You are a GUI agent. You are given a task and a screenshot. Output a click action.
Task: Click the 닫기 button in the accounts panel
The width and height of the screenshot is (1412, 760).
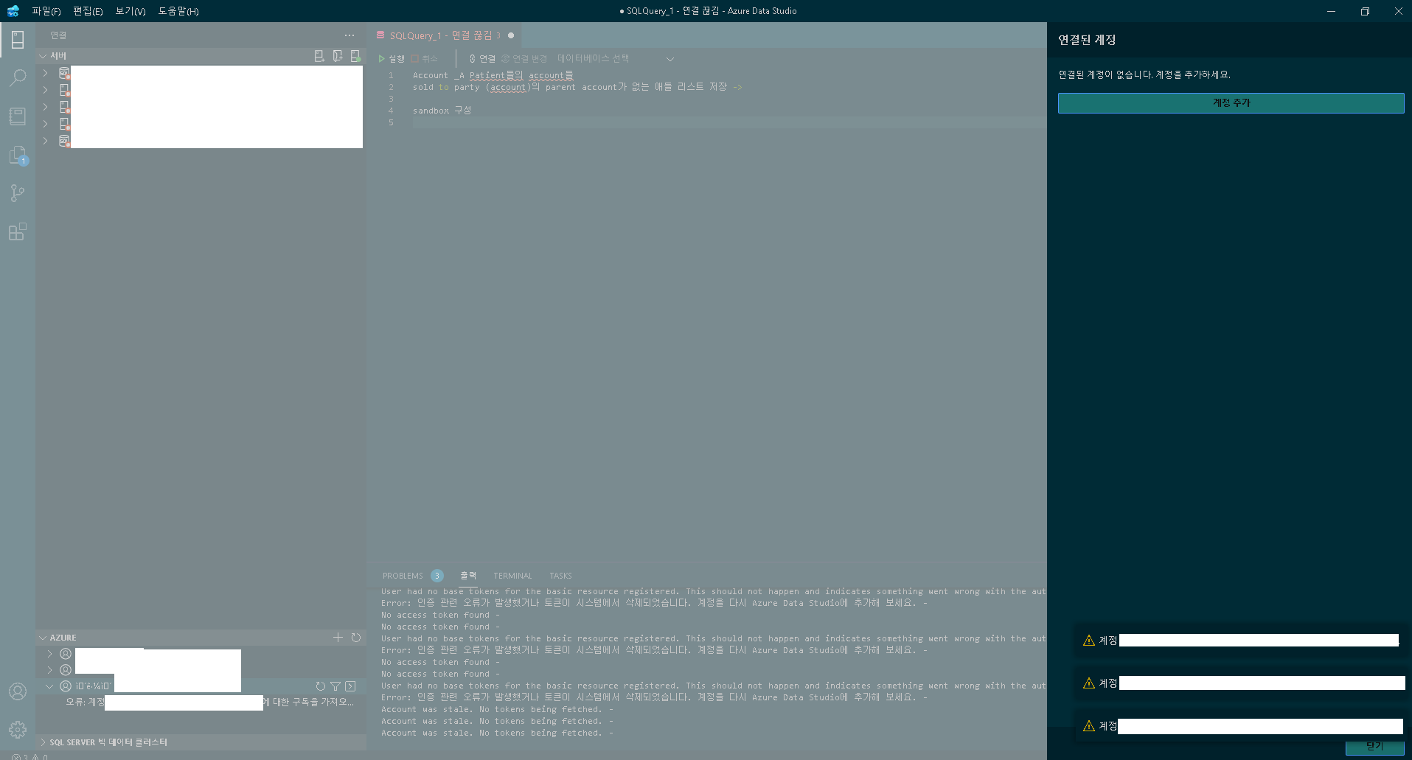[x=1375, y=746]
